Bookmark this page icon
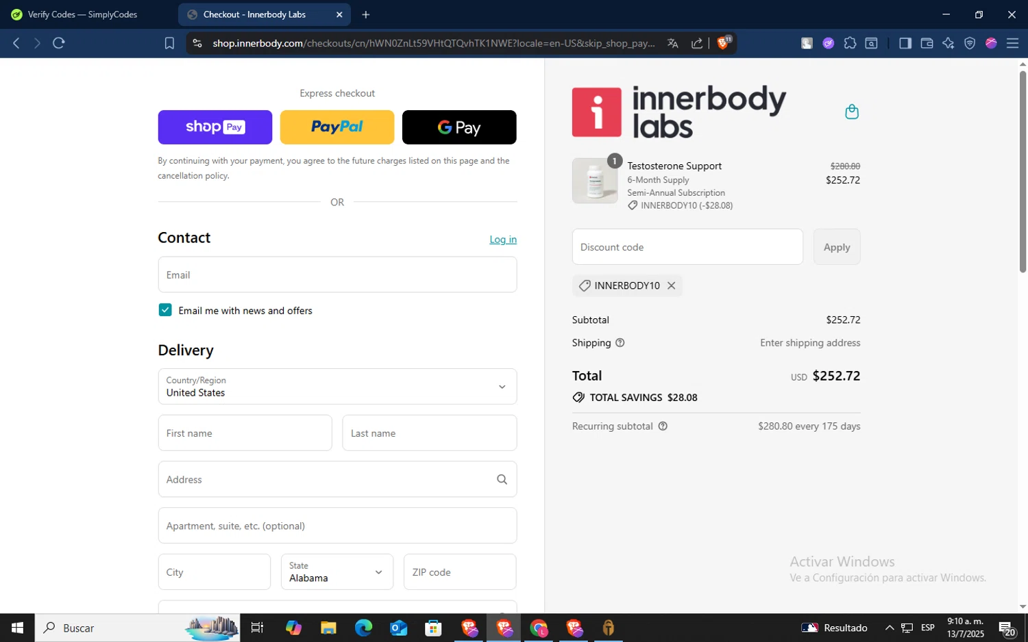1028x642 pixels. click(x=169, y=43)
